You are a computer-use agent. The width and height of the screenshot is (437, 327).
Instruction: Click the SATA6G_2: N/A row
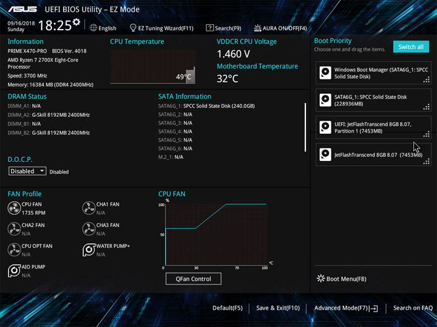pyautogui.click(x=175, y=114)
